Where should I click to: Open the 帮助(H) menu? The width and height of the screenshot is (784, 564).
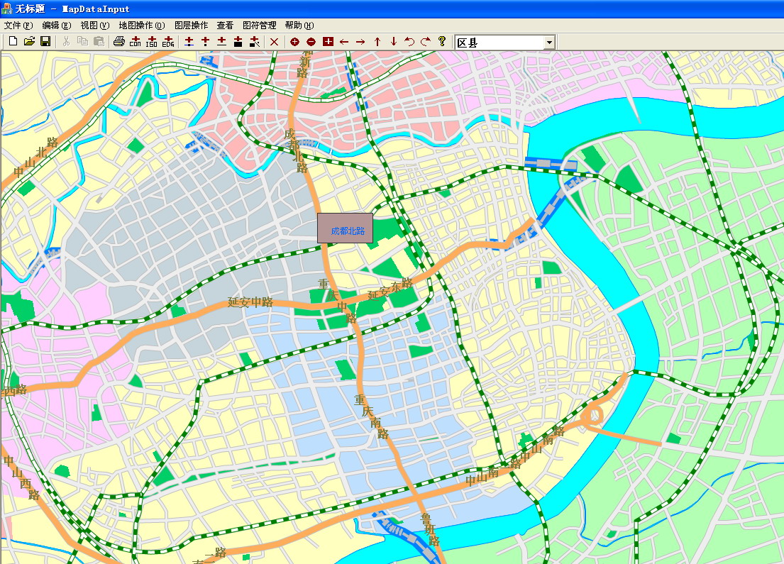tap(299, 25)
